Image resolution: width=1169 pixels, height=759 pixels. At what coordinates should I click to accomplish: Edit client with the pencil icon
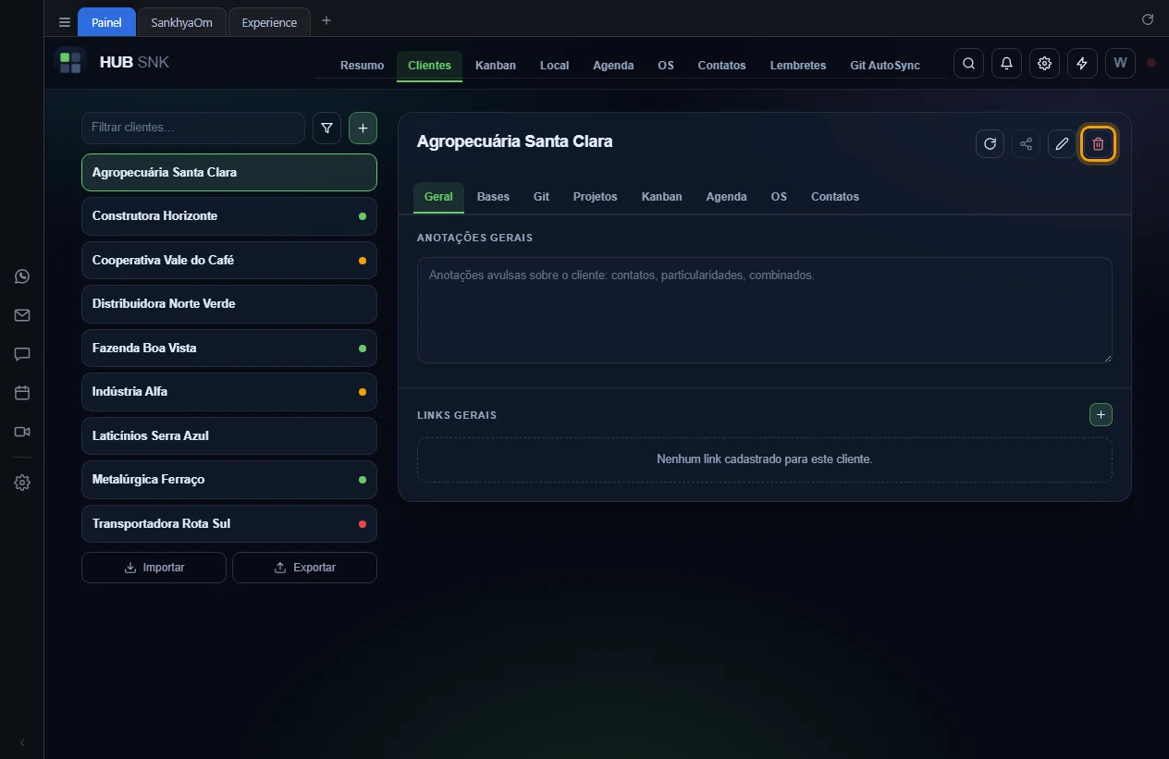1062,144
